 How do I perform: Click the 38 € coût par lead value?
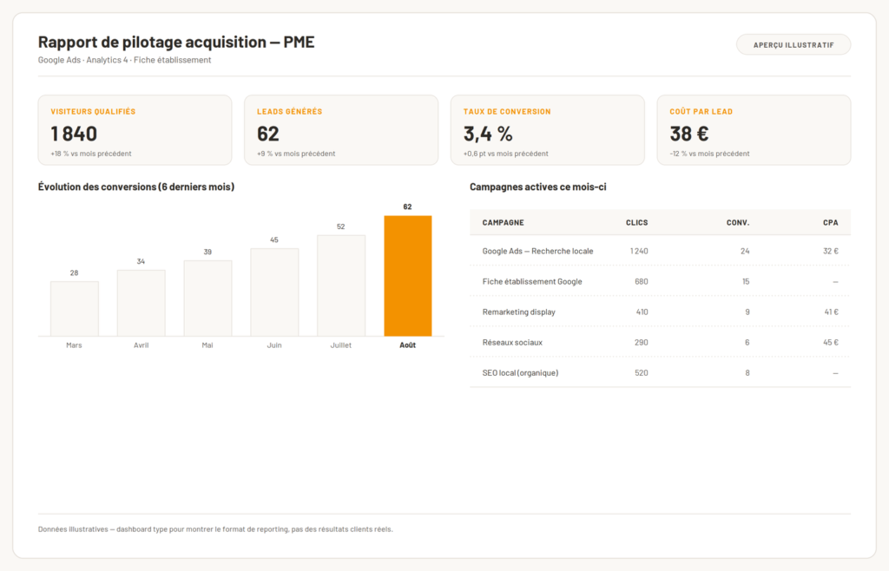tap(688, 134)
